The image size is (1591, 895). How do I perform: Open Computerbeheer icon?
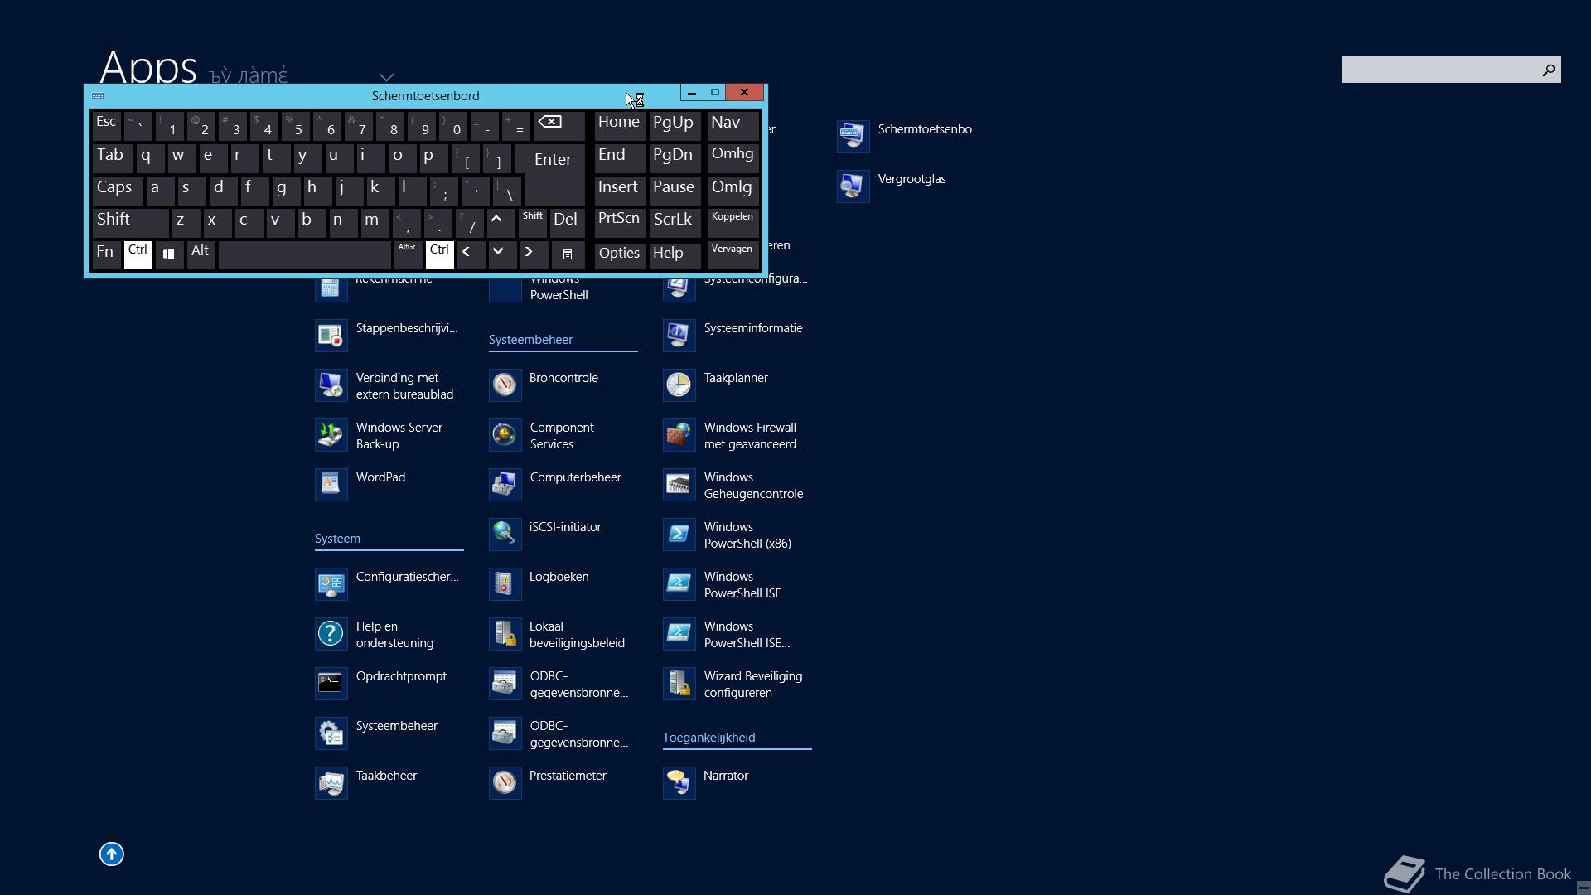click(x=505, y=484)
